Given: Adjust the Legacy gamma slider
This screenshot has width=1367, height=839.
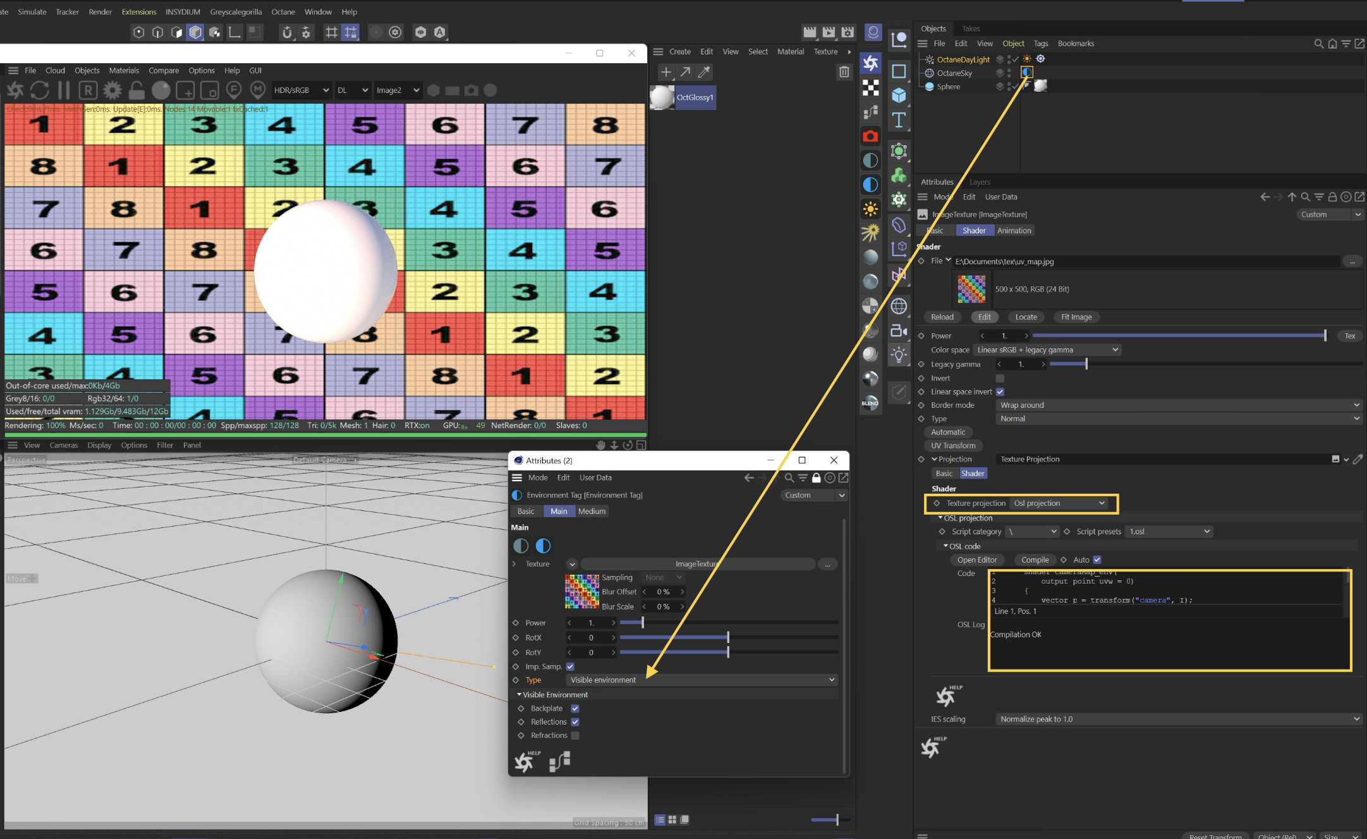Looking at the screenshot, I should click(x=1086, y=364).
